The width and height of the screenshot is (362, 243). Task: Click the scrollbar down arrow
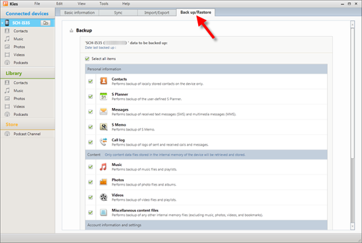click(352, 227)
